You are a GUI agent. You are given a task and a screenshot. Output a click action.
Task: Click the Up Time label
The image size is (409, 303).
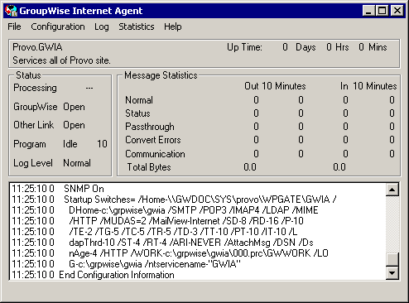pos(244,47)
